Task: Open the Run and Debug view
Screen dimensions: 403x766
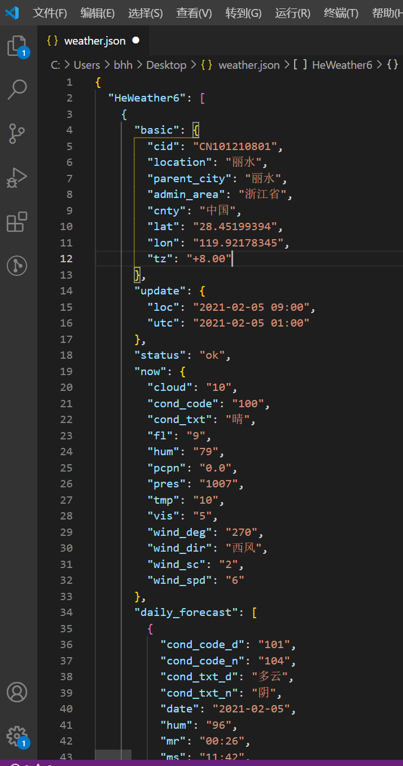Action: coord(17,178)
